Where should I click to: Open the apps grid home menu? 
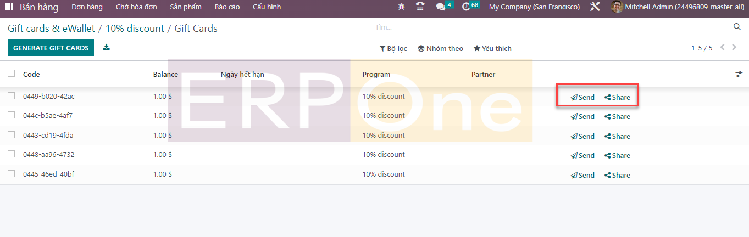tap(10, 7)
